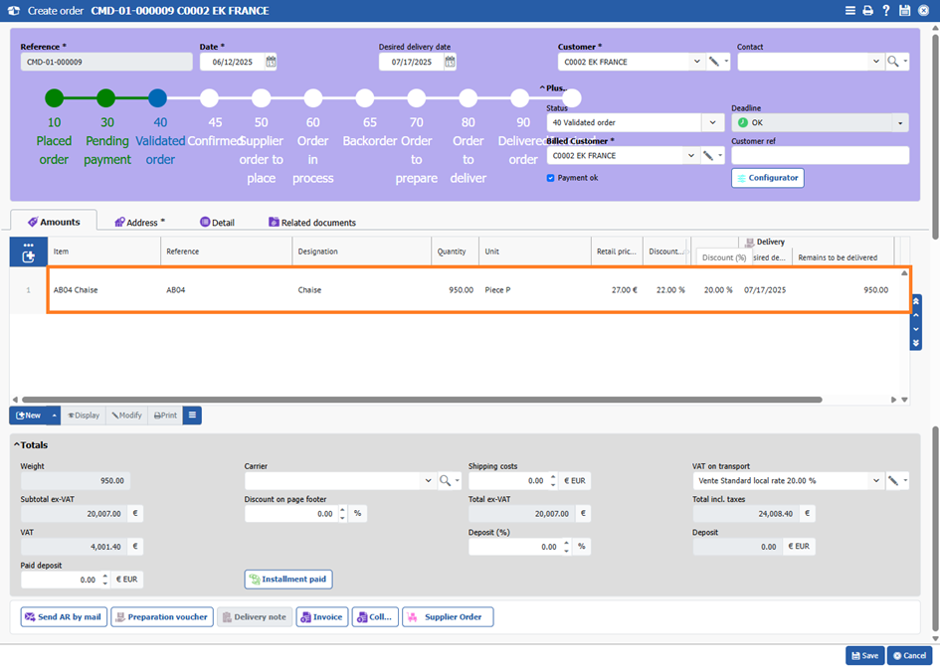940x670 pixels.
Task: Open the hamburger menu in title bar
Action: [x=849, y=11]
